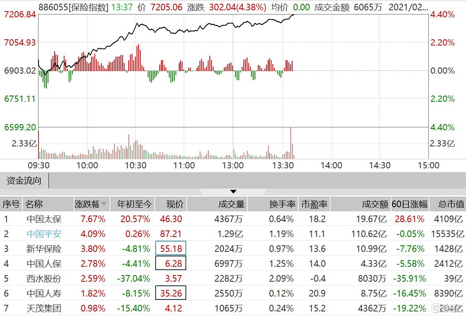Click the boxed price 6.28
The height and width of the screenshot is (316, 466).
tap(171, 263)
